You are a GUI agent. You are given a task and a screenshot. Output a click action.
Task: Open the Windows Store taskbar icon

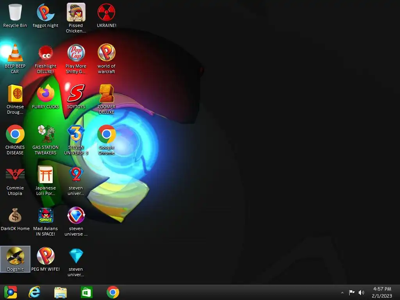click(86, 292)
